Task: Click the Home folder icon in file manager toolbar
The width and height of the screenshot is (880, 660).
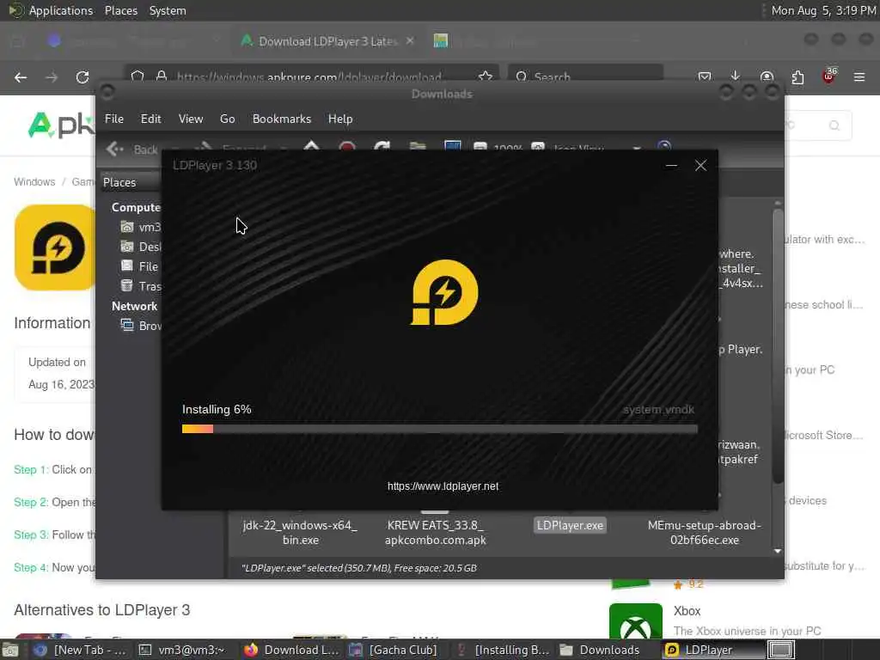Action: 418,147
